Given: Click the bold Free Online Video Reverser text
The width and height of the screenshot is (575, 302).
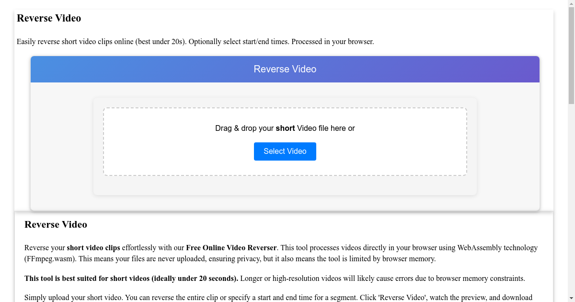Looking at the screenshot, I should click(231, 248).
